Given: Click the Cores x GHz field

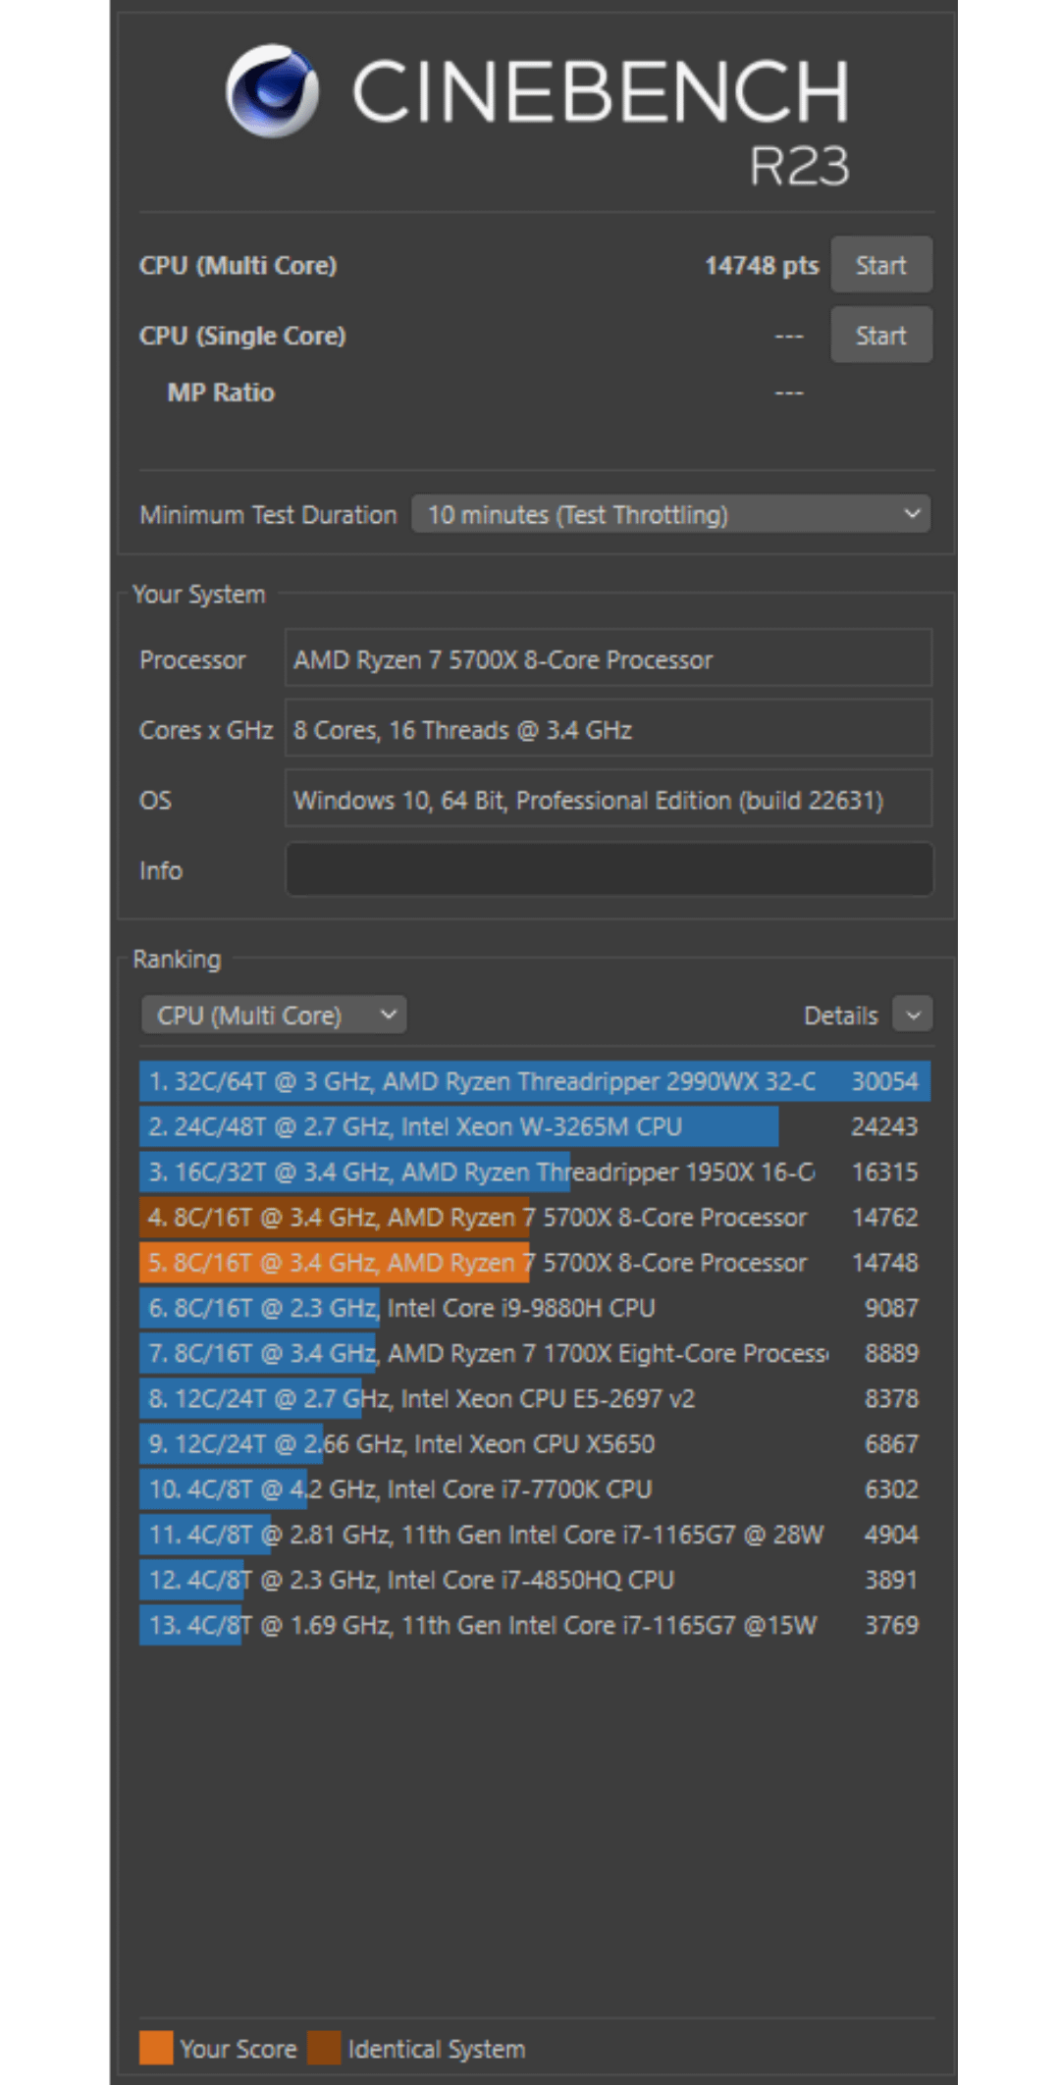Looking at the screenshot, I should pyautogui.click(x=608, y=729).
